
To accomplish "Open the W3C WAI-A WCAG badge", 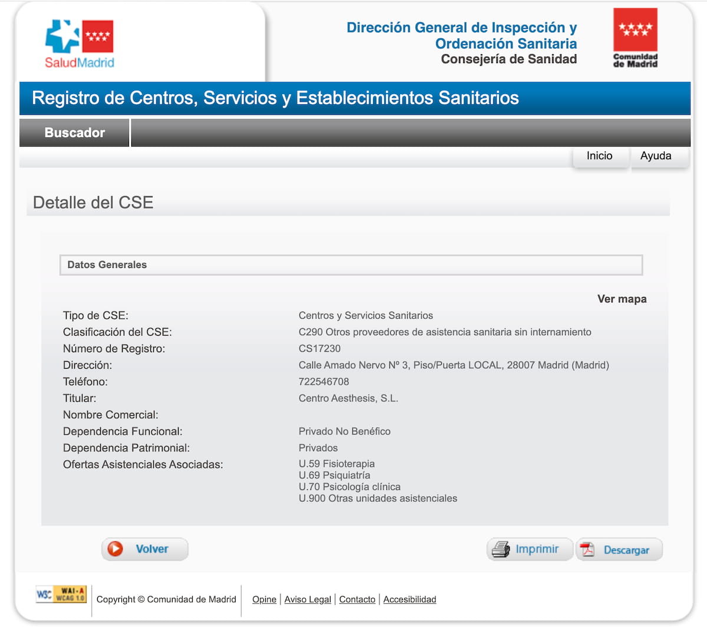I will pos(61,594).
